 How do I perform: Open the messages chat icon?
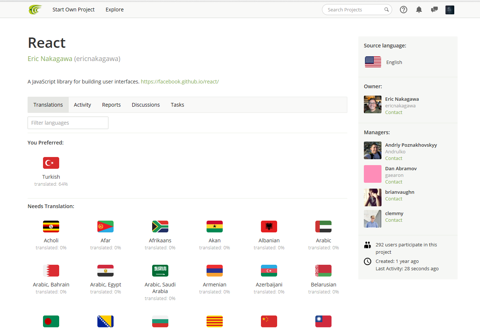tap(434, 10)
